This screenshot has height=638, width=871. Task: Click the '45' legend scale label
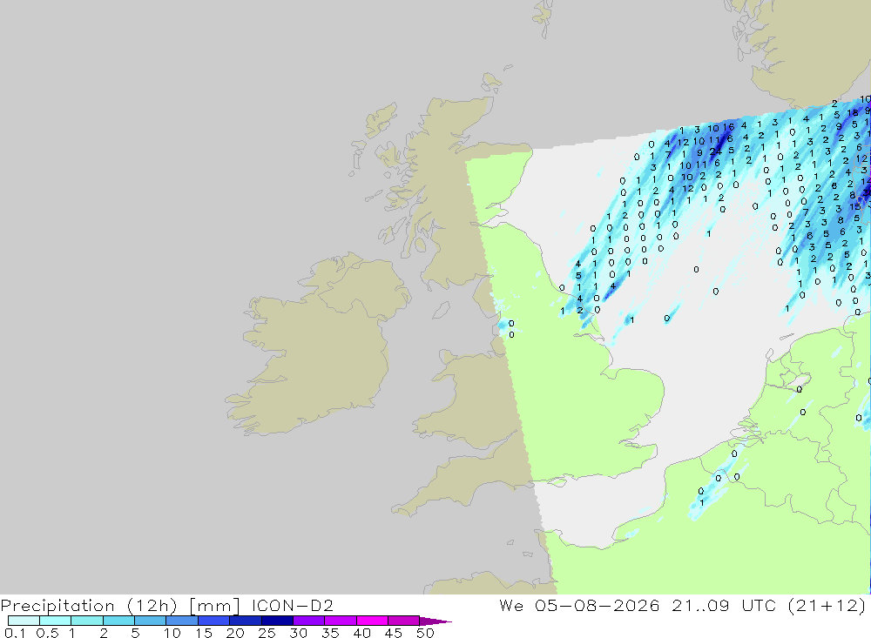[x=394, y=633]
